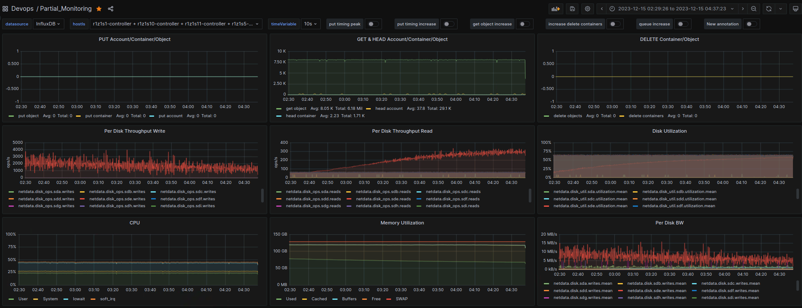Image resolution: width=802 pixels, height=308 pixels.
Task: Save the dashboard with the floppy icon
Action: point(572,9)
